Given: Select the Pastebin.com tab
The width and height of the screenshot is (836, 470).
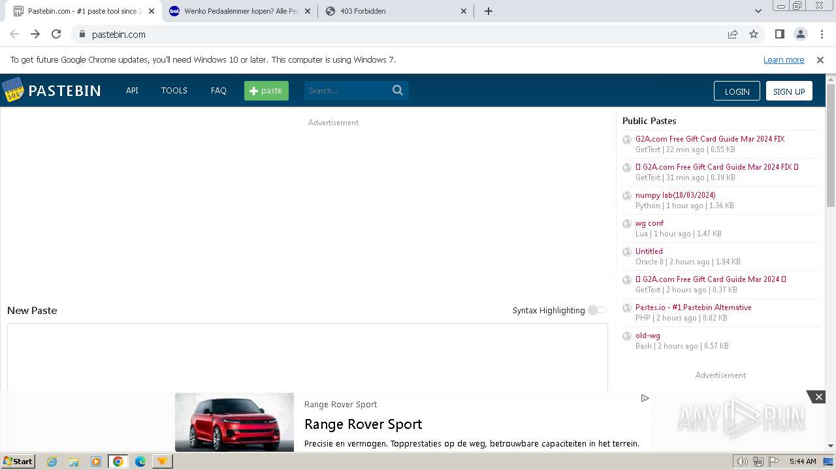Looking at the screenshot, I should coord(84,11).
